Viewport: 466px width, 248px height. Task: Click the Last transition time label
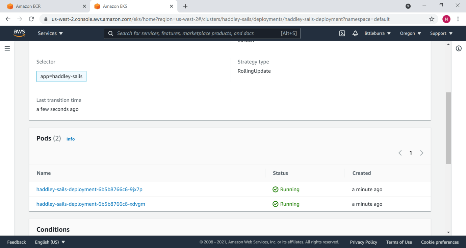click(x=59, y=100)
